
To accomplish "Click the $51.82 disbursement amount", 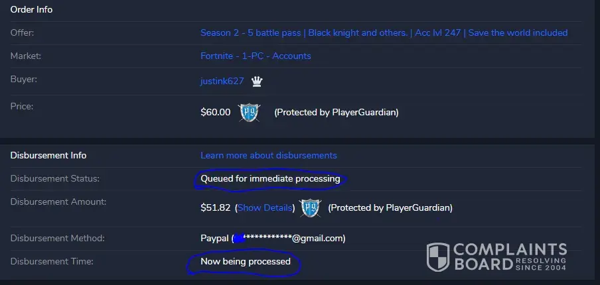I will [x=215, y=207].
